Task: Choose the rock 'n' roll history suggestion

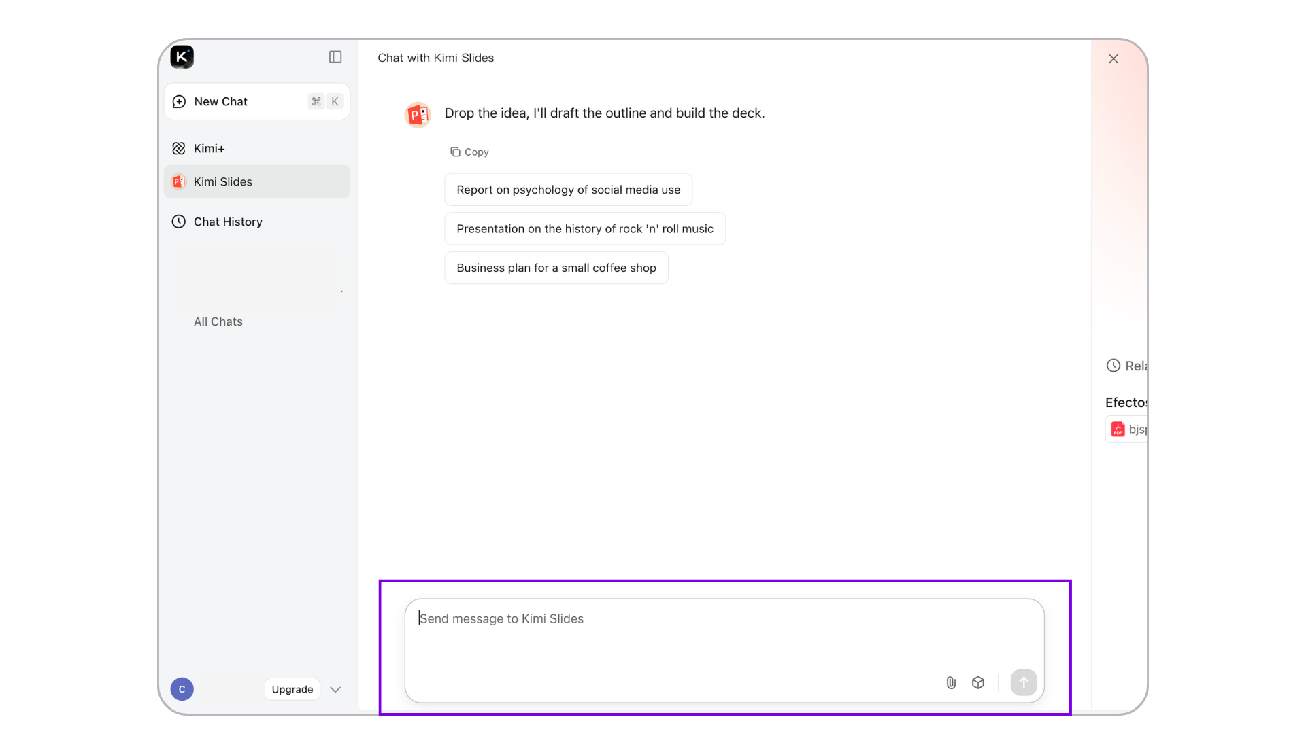Action: 584,229
